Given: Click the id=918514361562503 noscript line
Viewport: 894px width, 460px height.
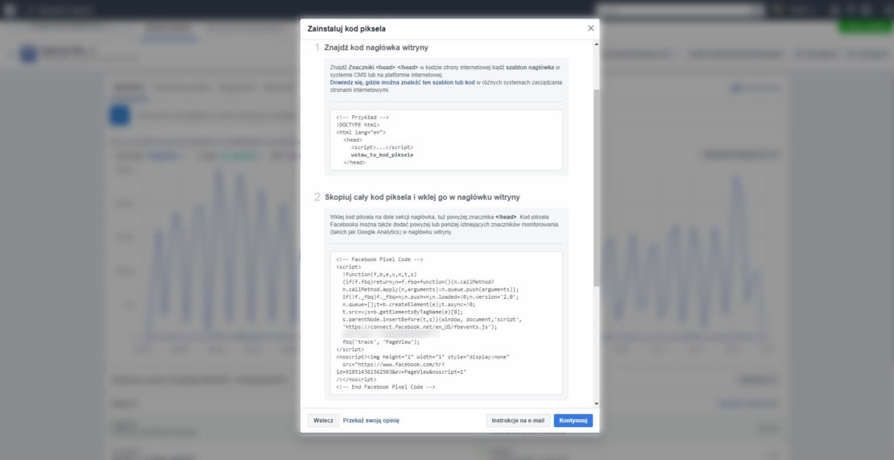Looking at the screenshot, I should (x=401, y=372).
